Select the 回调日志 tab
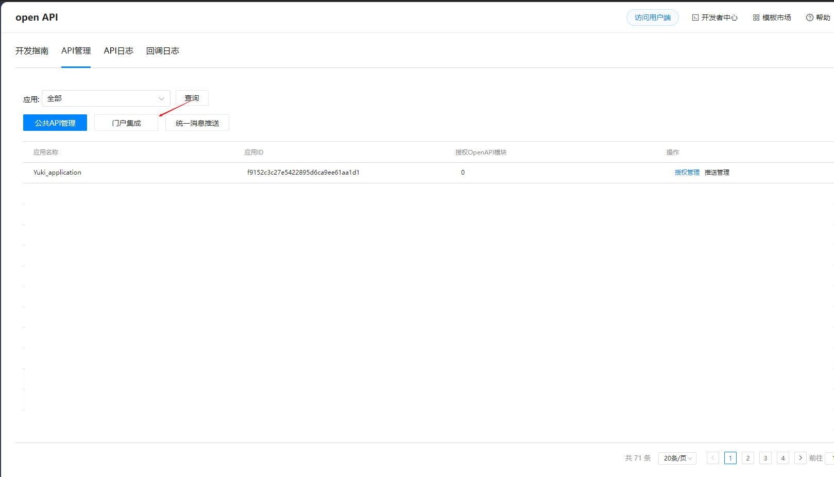Viewport: 834px width, 477px height. (x=163, y=50)
